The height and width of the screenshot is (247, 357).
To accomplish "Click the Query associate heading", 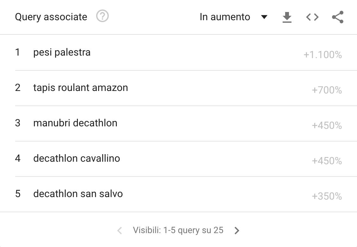I will tap(51, 17).
